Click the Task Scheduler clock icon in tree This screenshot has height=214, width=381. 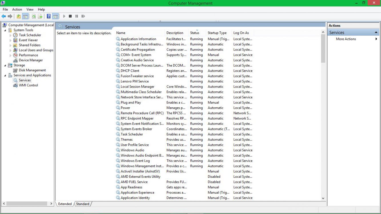[15, 35]
